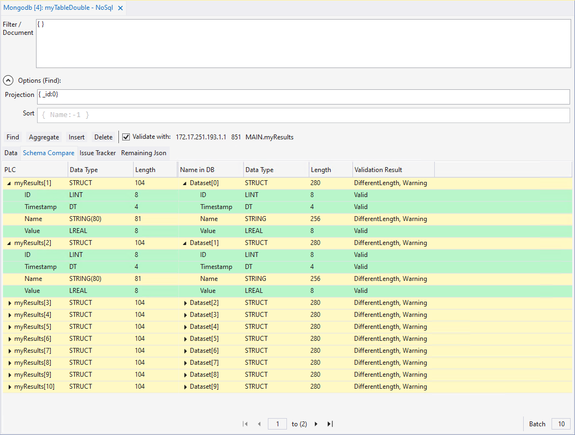Go to first page of results
Viewport: 575px width, 435px height.
point(245,424)
